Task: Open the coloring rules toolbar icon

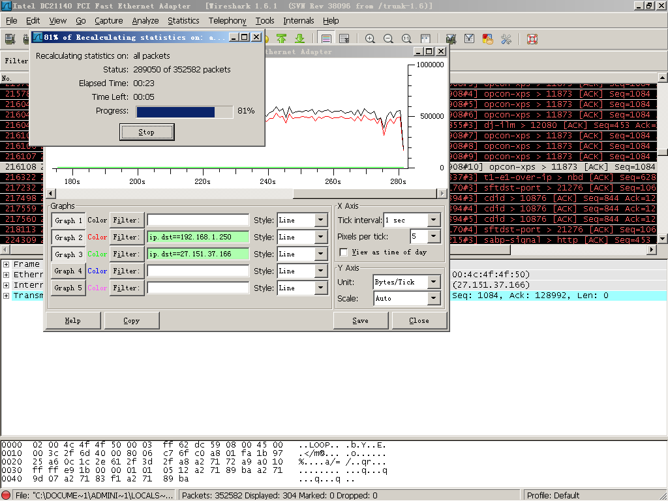Action: point(487,38)
